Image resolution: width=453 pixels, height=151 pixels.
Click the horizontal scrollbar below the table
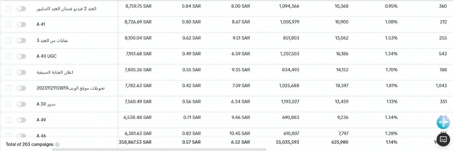coord(159,150)
